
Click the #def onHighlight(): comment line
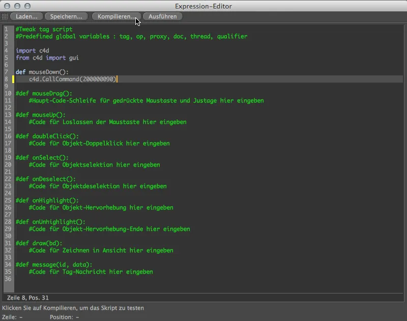[x=47, y=200]
